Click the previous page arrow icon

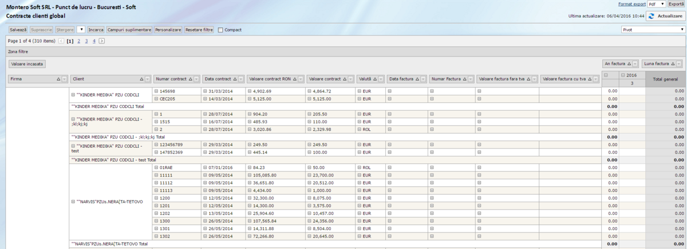(61, 41)
